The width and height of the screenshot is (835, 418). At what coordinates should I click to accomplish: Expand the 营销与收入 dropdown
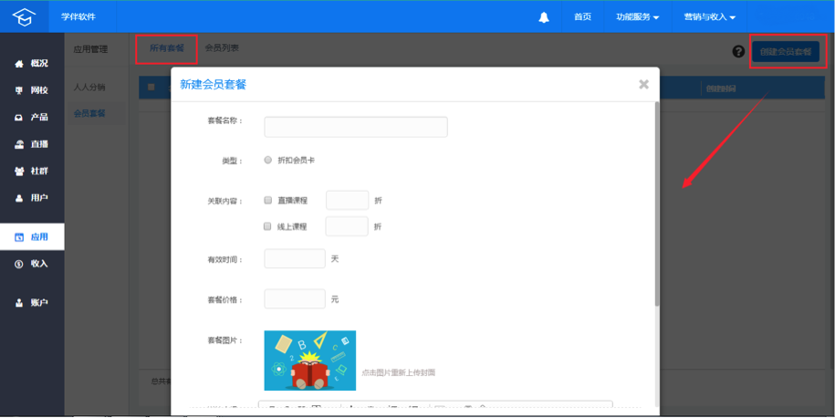click(x=710, y=17)
